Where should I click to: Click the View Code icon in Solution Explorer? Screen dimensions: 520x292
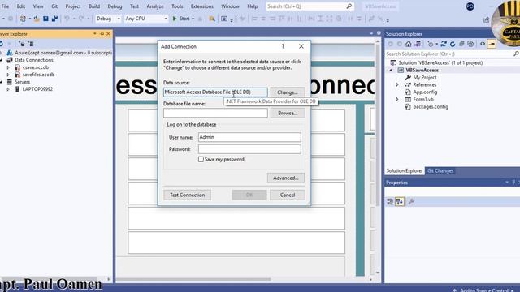pos(483,44)
